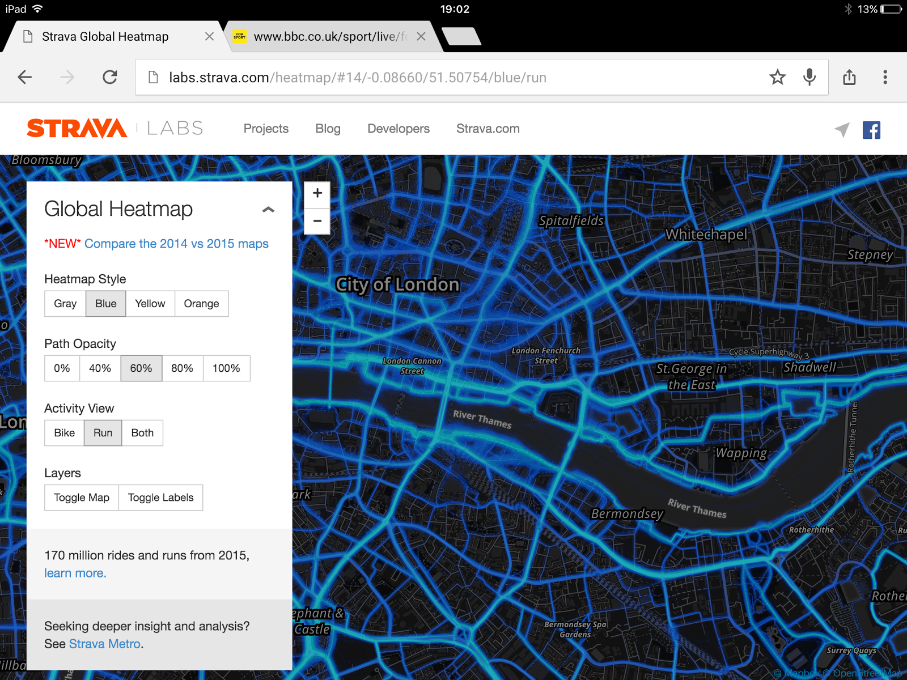
Task: Bookmark the page with the star icon
Action: [777, 77]
